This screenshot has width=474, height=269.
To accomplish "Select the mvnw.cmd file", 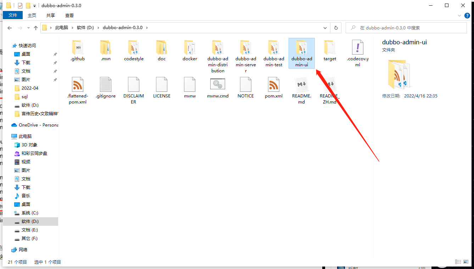I will [x=218, y=88].
